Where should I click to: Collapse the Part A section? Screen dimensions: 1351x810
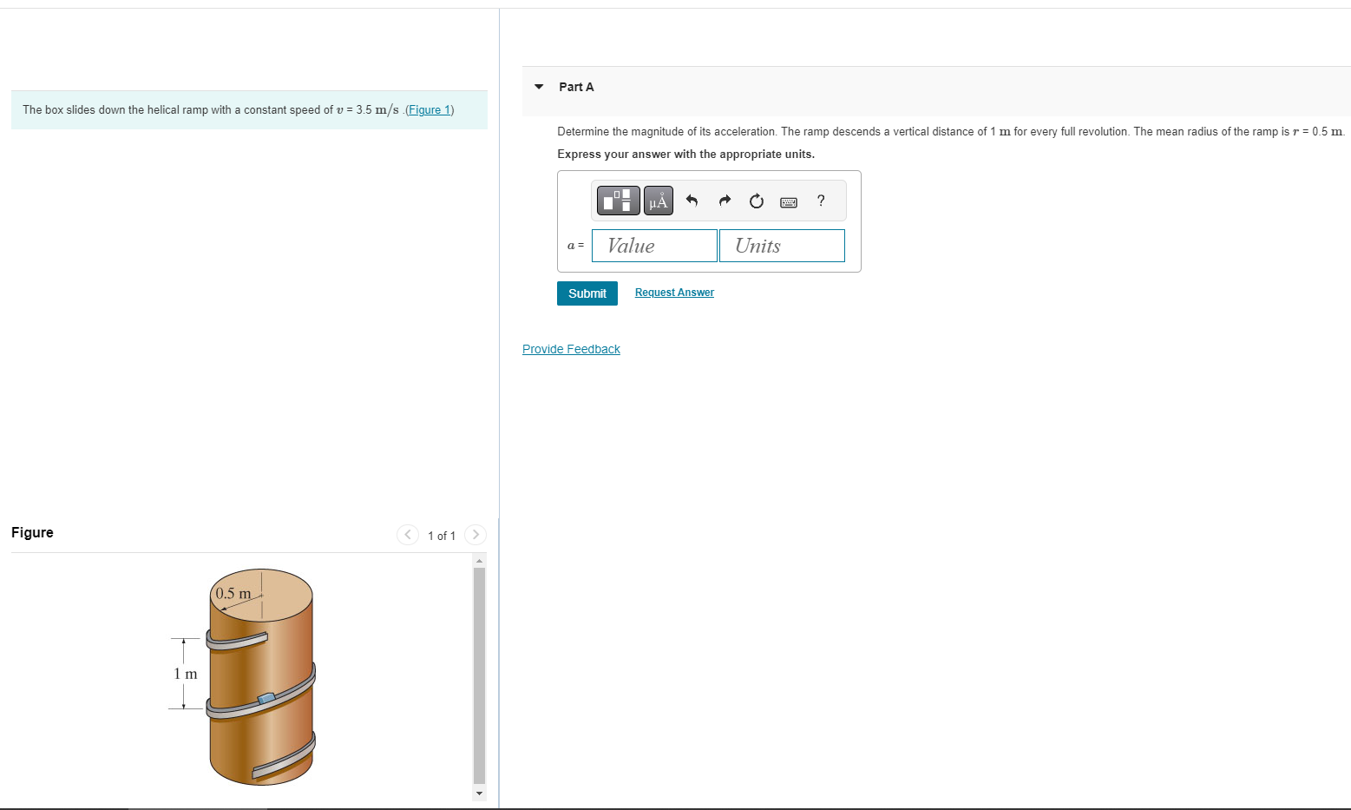click(x=538, y=86)
